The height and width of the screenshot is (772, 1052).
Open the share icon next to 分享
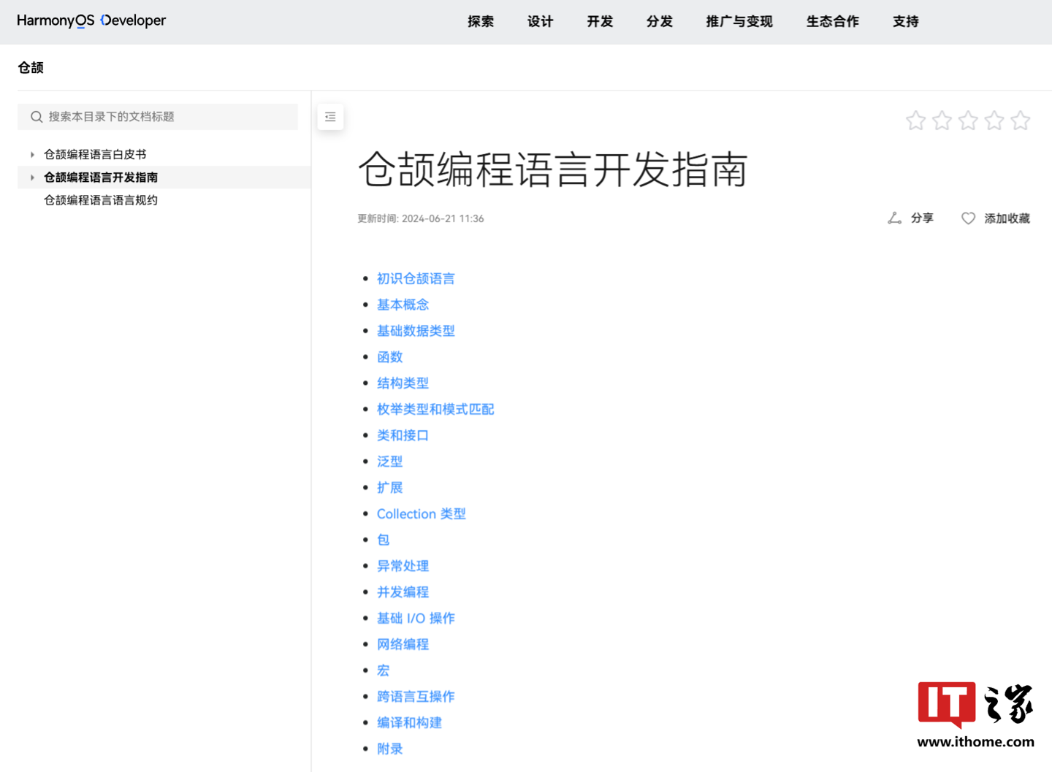click(x=894, y=218)
